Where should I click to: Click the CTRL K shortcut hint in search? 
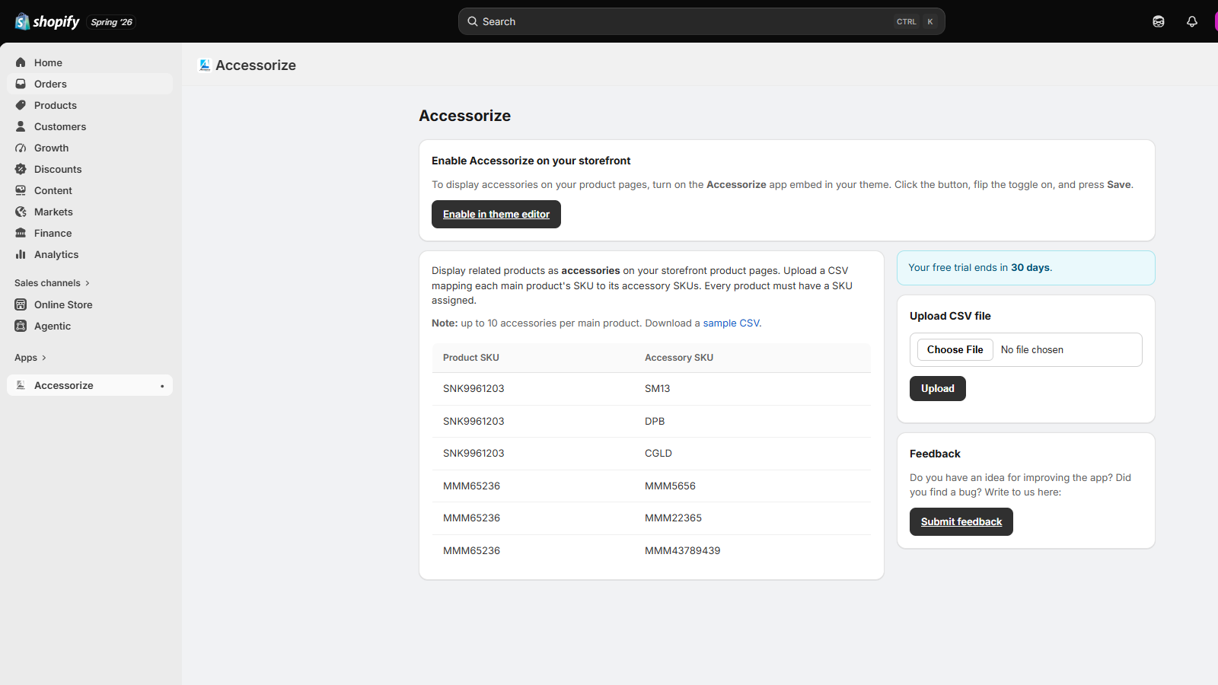tap(915, 21)
